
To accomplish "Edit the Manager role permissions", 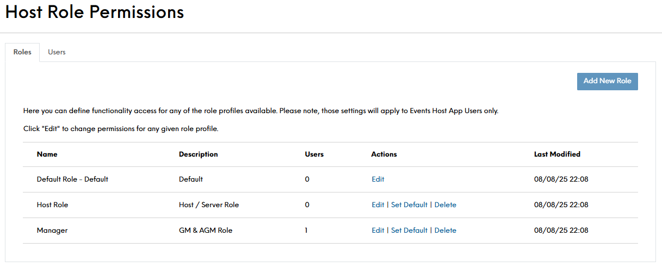I will (x=378, y=231).
